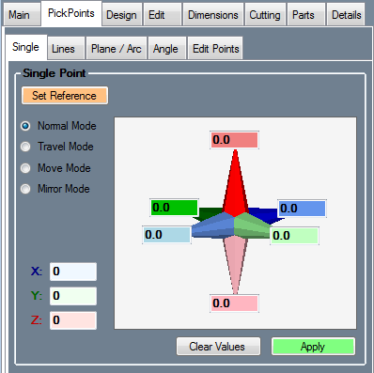Image resolution: width=374 pixels, height=373 pixels.
Task: Open the Cutting tab
Action: 265,15
